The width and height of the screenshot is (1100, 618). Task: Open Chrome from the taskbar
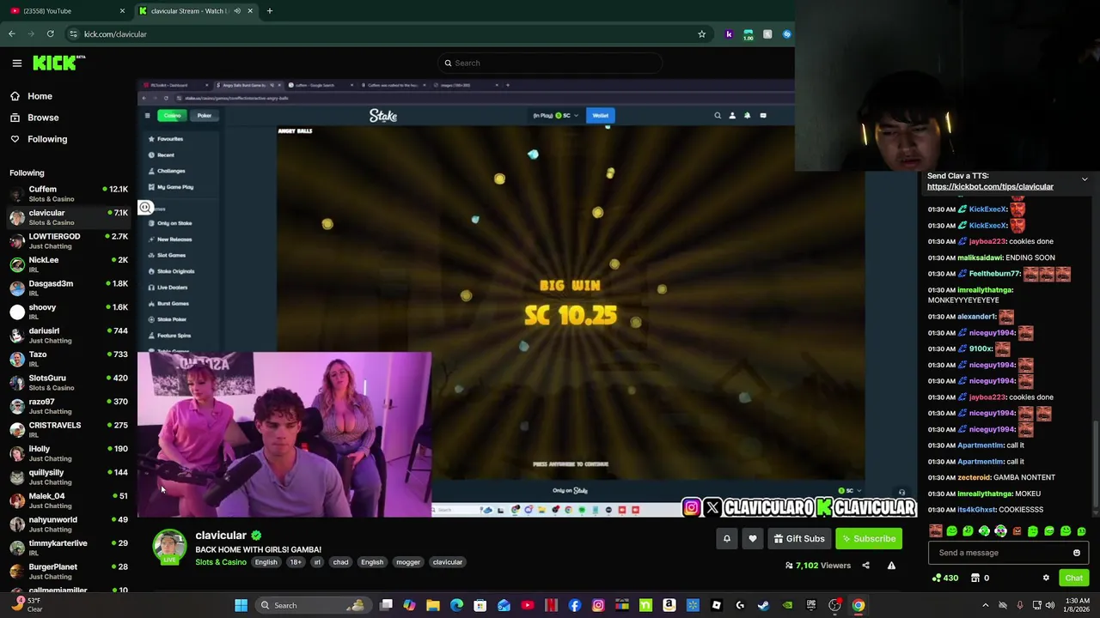[x=858, y=605]
